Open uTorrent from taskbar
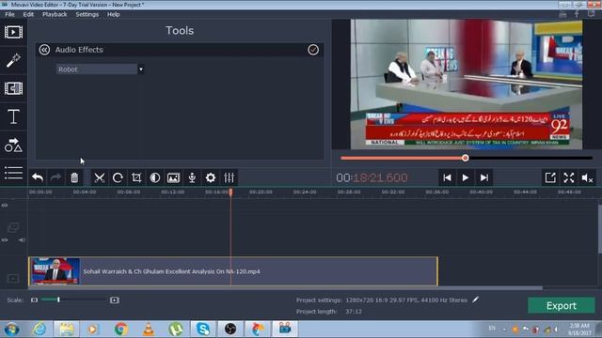This screenshot has height=338, width=602. coord(176,330)
